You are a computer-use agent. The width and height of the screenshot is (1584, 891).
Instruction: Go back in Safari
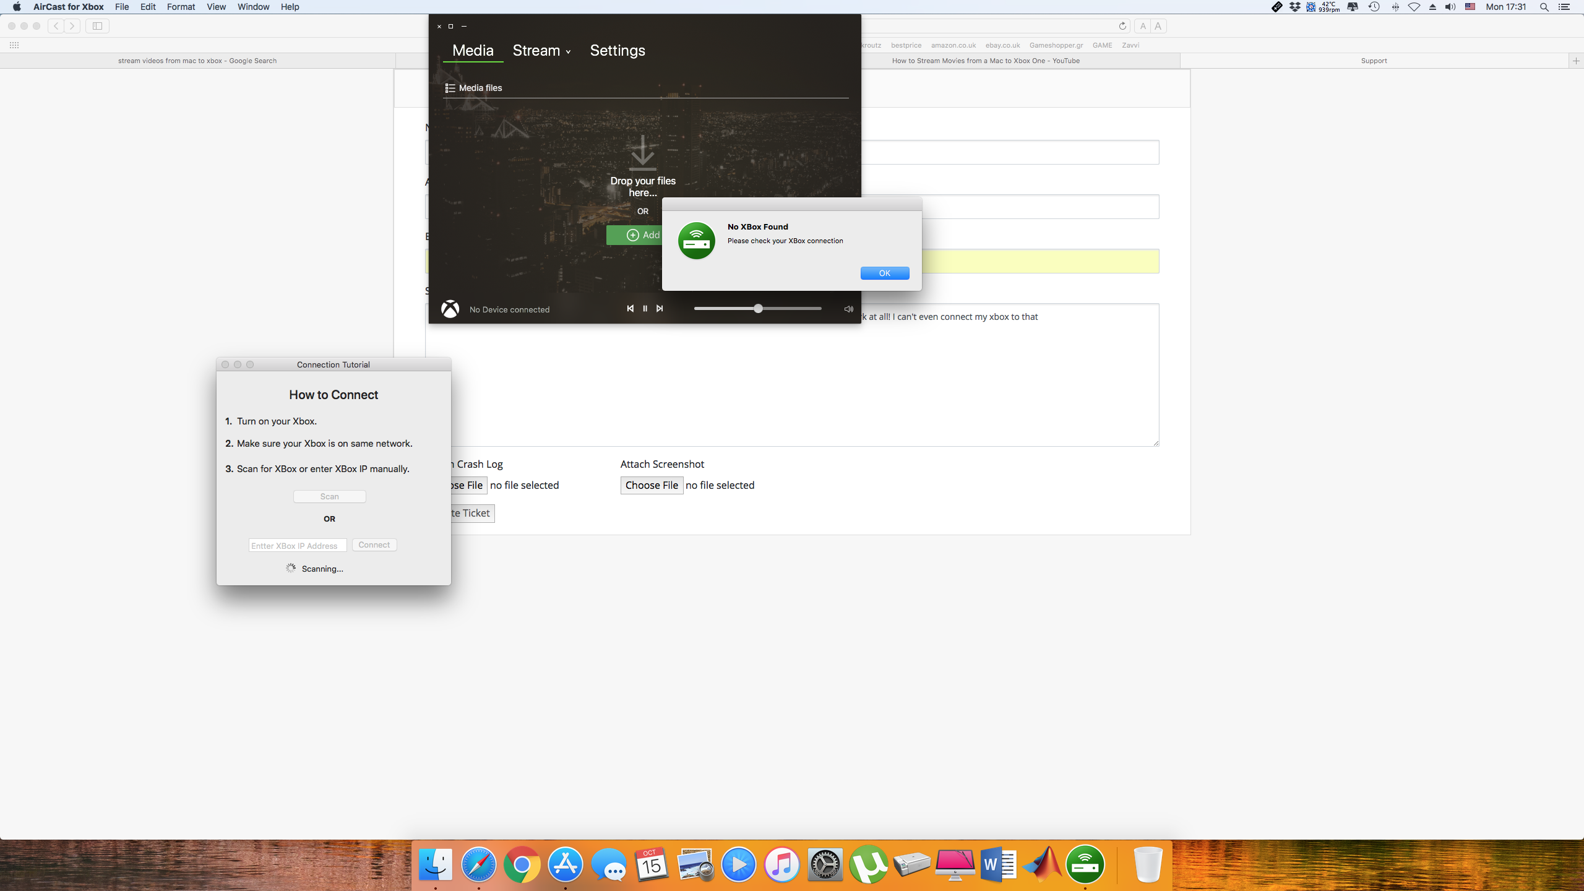pos(56,26)
